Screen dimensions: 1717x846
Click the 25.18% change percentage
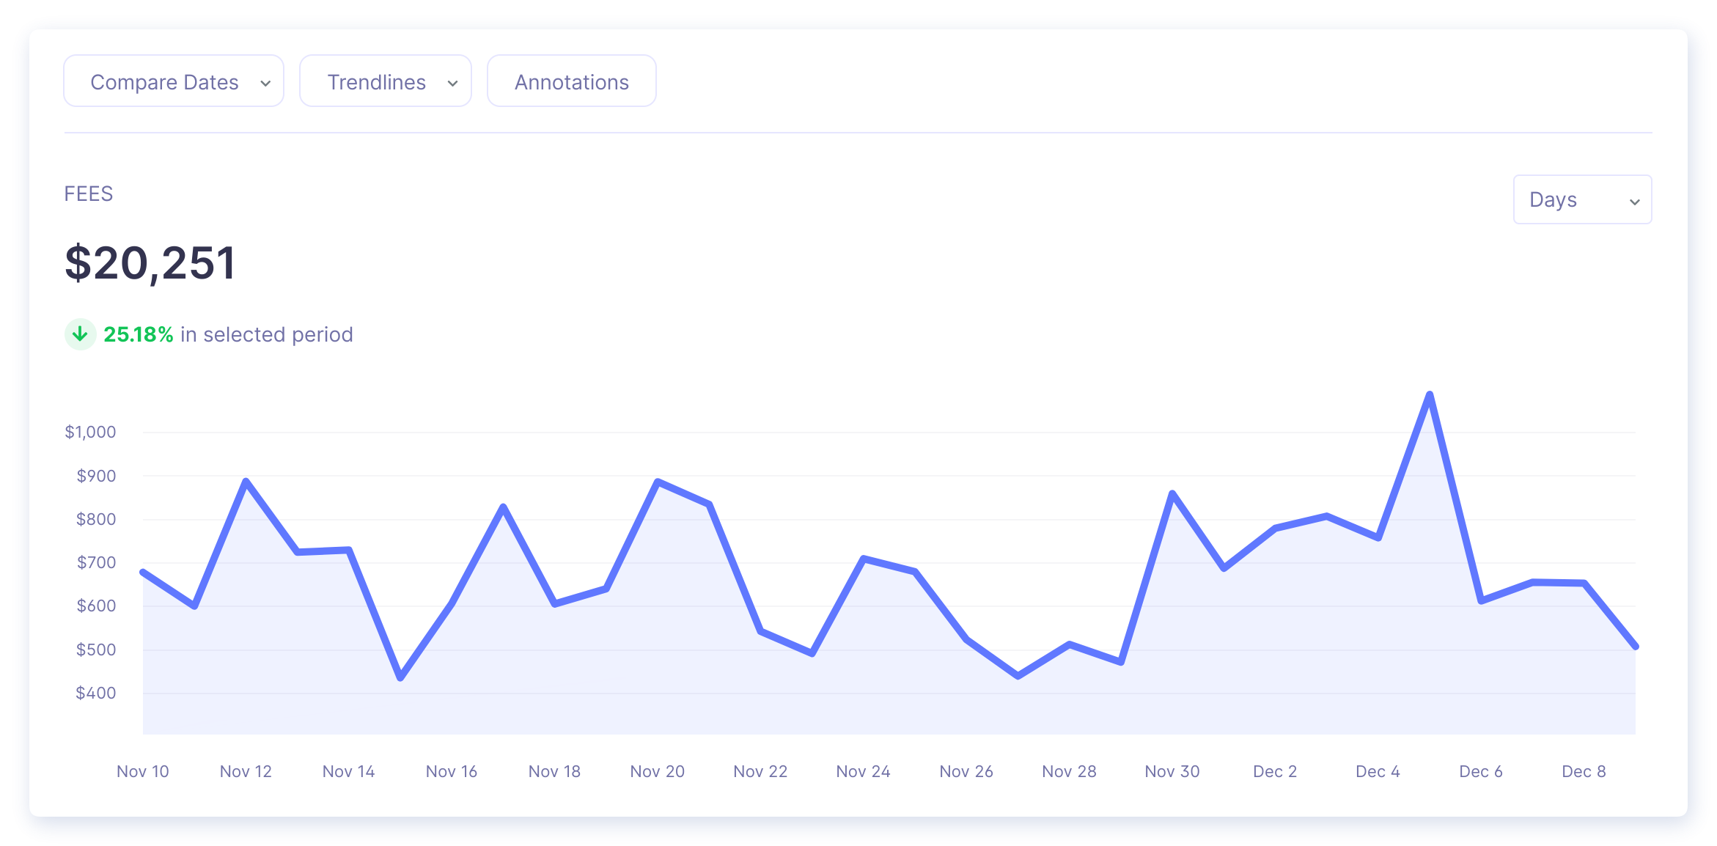pyautogui.click(x=138, y=334)
